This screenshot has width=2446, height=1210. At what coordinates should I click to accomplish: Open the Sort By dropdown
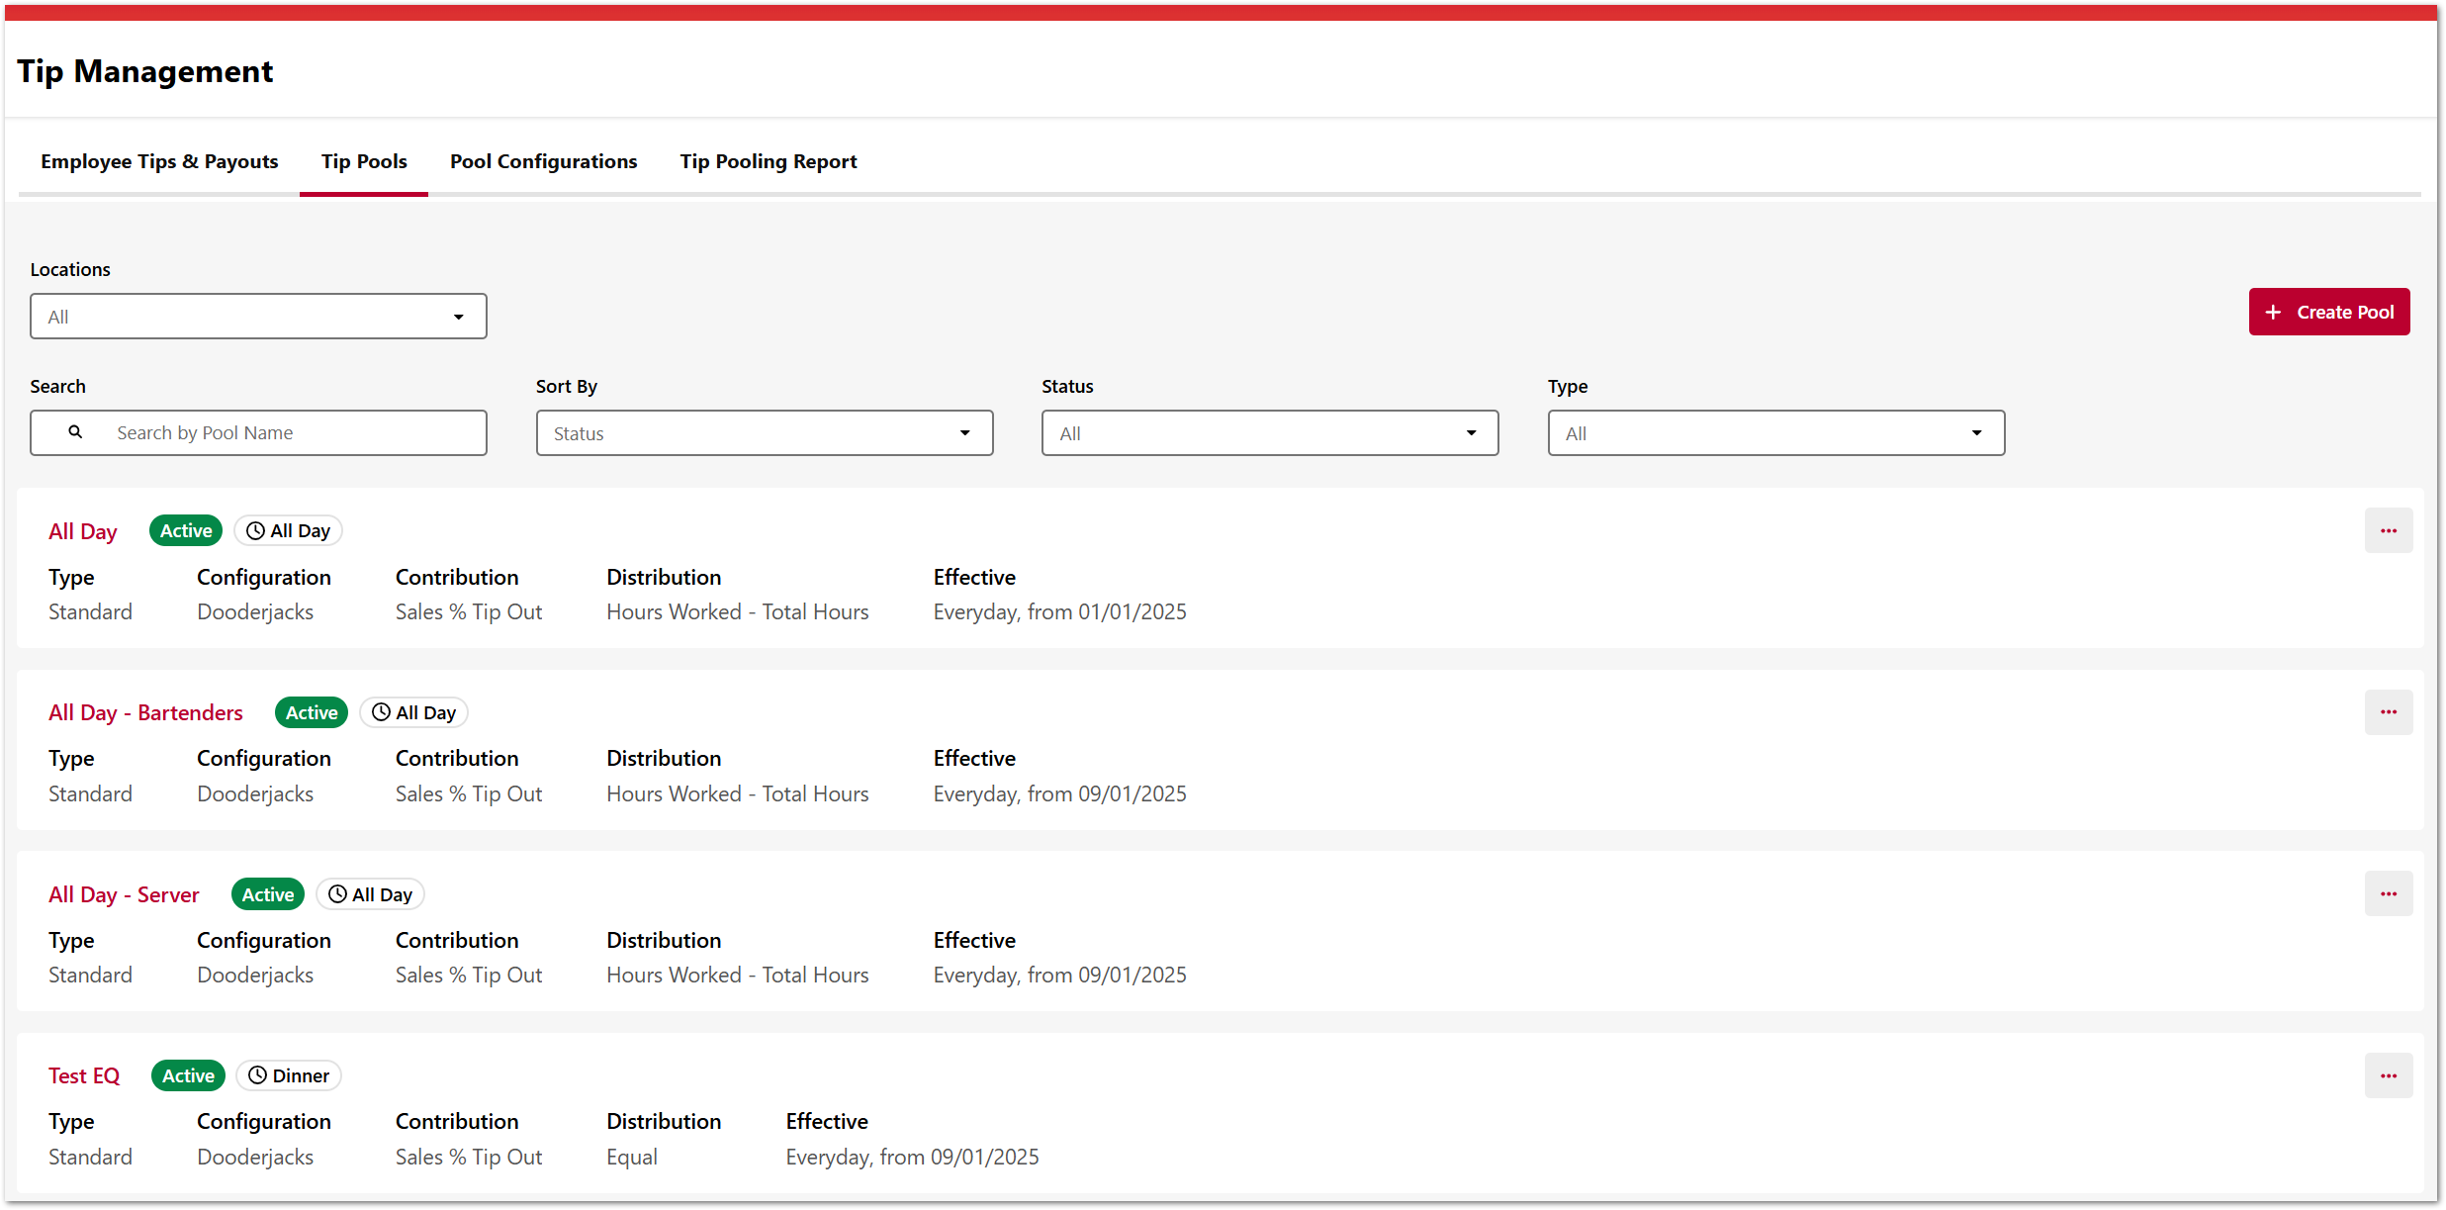click(x=764, y=433)
